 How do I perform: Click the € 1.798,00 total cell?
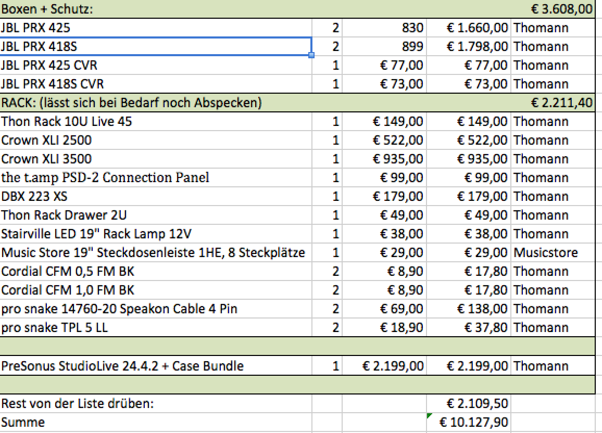tap(468, 46)
